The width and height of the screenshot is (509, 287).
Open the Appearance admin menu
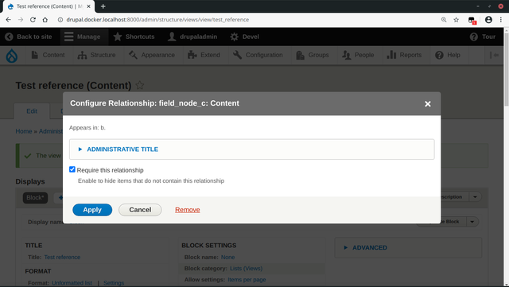[152, 55]
